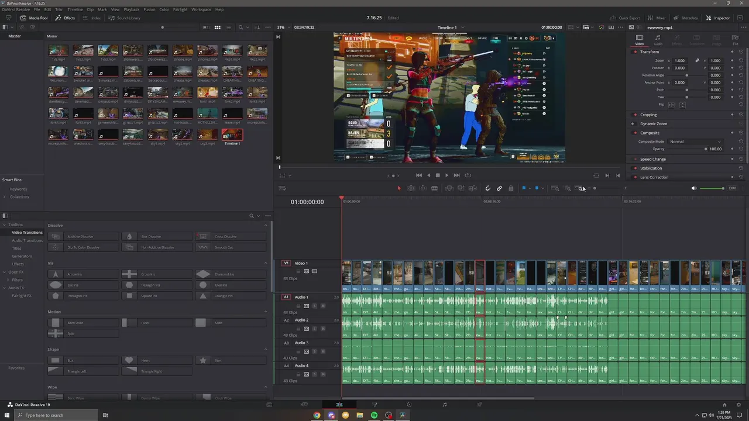Screen dimensions: 749x421
Task: Switch to Inspector File tab
Action: (x=734, y=40)
